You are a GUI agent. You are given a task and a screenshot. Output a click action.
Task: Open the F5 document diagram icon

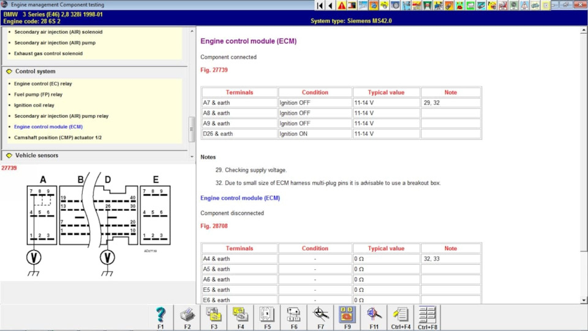[x=267, y=314]
